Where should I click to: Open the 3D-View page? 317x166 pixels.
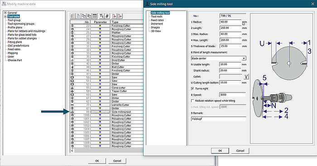(x=156, y=31)
